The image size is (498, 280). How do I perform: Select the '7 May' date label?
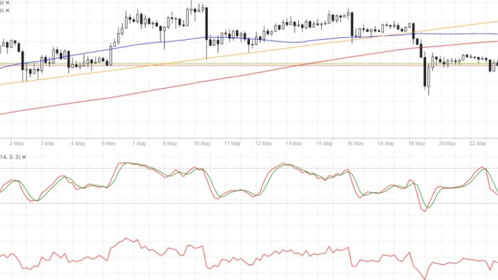139,144
